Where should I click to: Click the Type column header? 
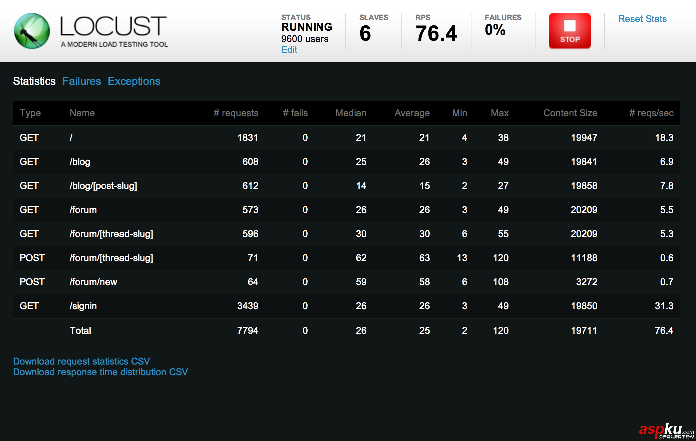tap(30, 113)
